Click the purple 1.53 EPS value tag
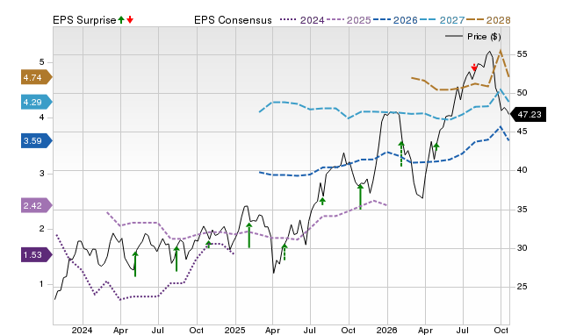The image size is (562, 335). click(37, 255)
